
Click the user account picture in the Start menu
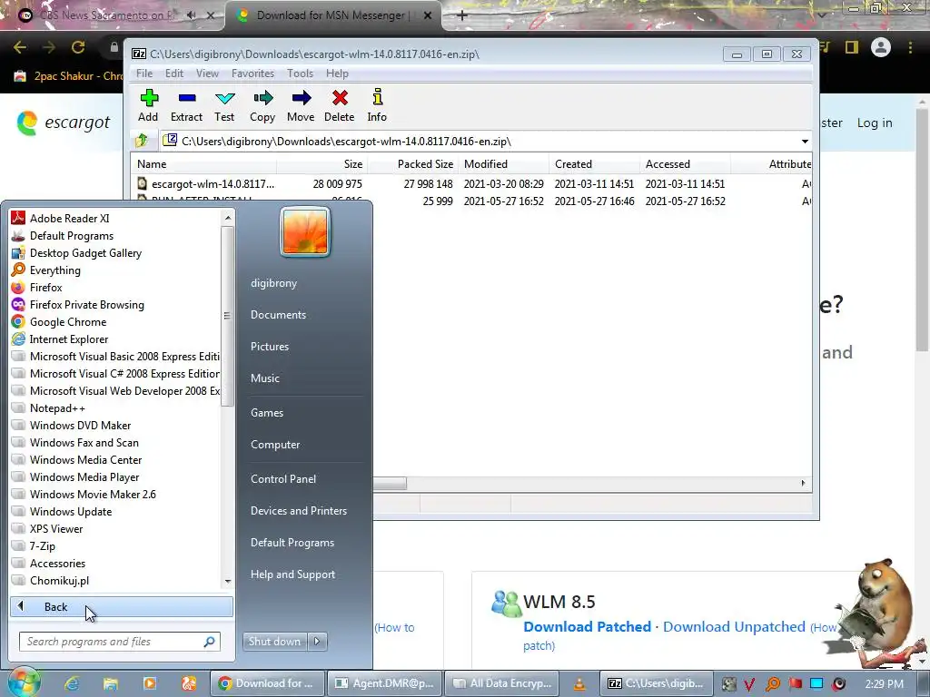(x=305, y=231)
